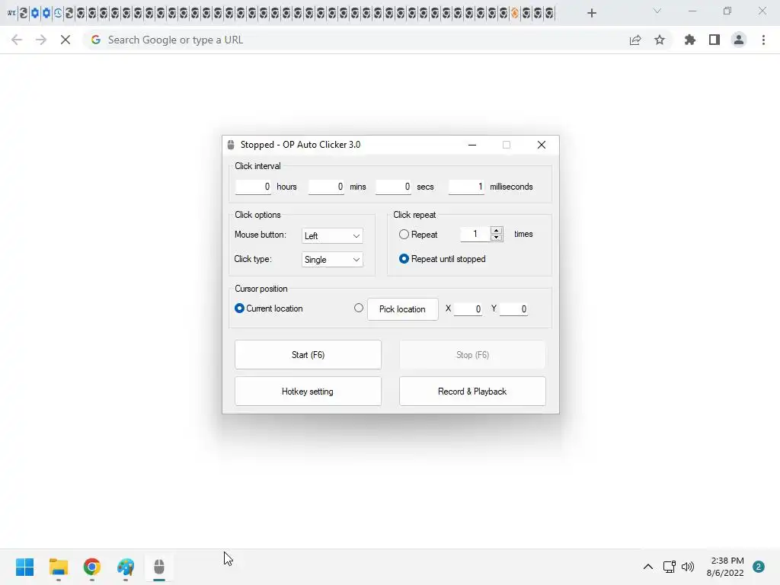The height and width of the screenshot is (585, 780).
Task: Open Record & Playback
Action: (x=472, y=392)
